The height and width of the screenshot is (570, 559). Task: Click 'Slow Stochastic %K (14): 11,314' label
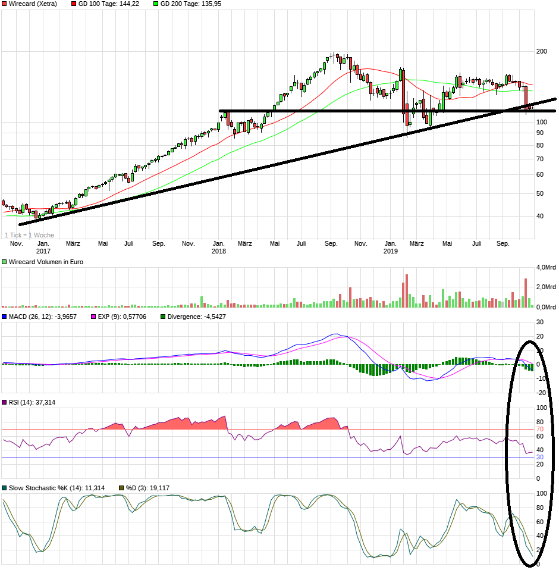click(x=56, y=488)
